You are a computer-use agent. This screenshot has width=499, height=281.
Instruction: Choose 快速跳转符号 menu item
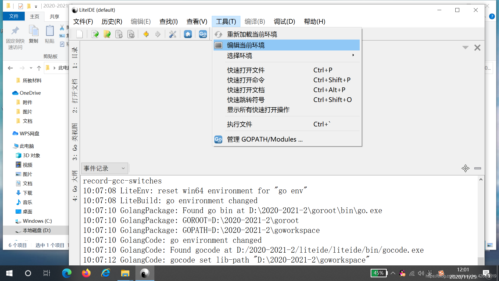tap(287, 100)
